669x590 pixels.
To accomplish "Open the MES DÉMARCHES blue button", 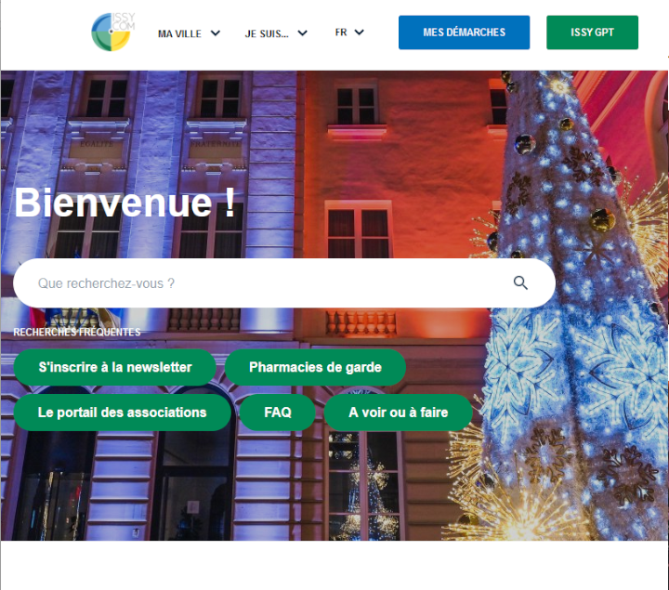I will 465,33.
